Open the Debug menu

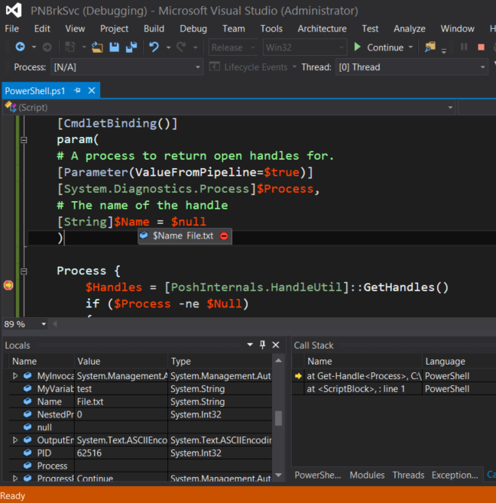pos(193,29)
